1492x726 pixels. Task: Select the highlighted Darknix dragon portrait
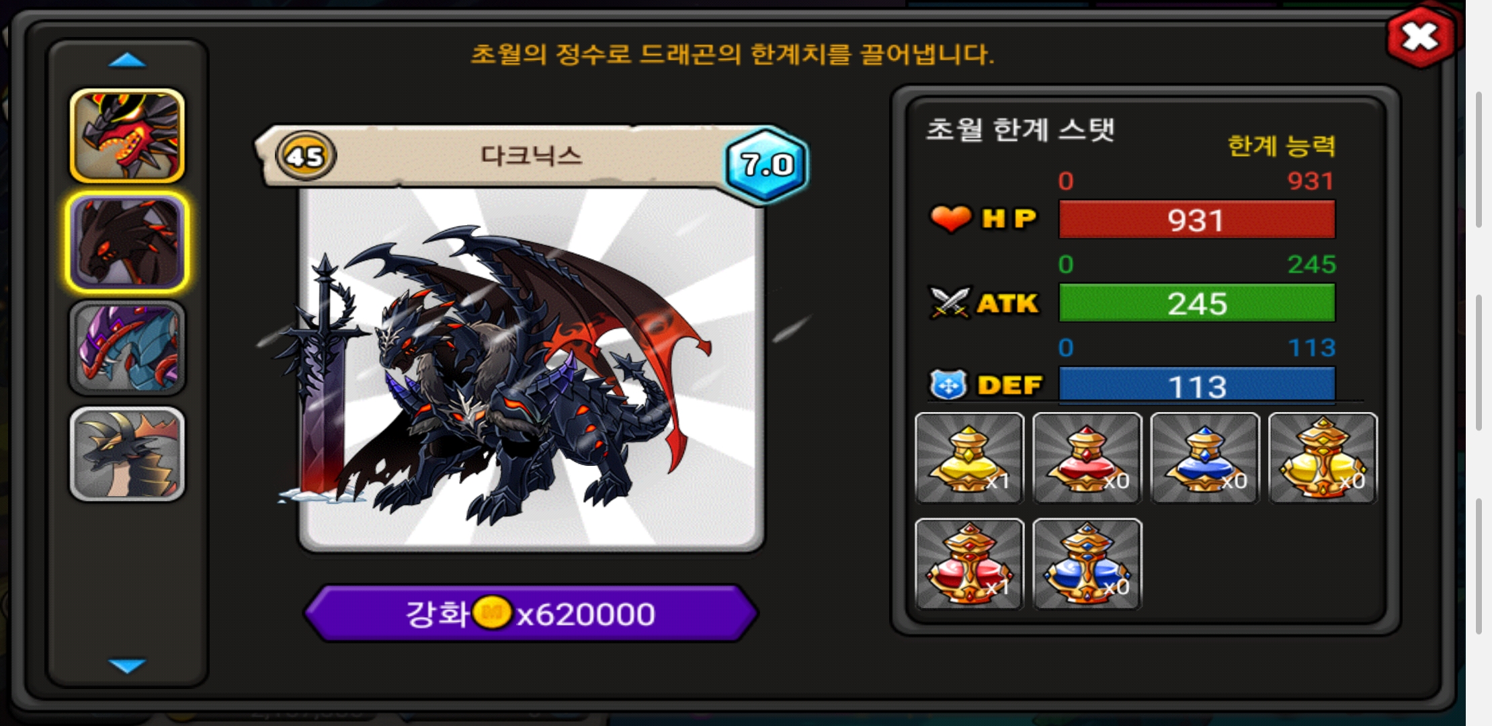[127, 242]
